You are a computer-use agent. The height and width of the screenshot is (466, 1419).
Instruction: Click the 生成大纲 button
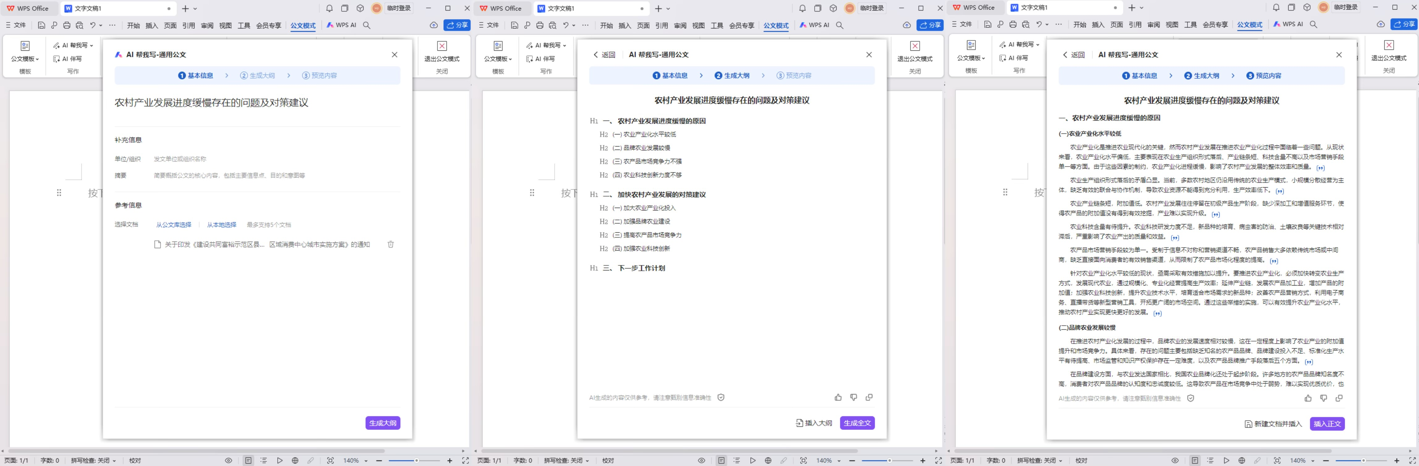pyautogui.click(x=382, y=423)
